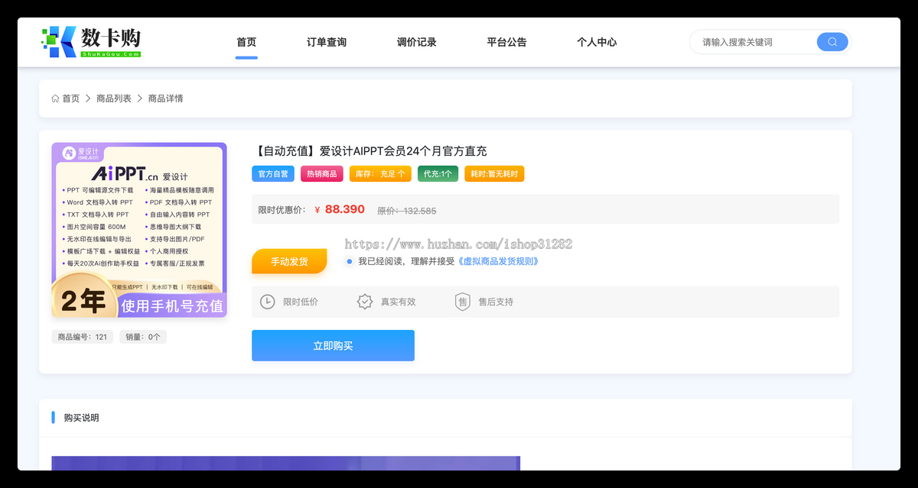
Task: Open the 首页 navigation tab
Action: (246, 42)
